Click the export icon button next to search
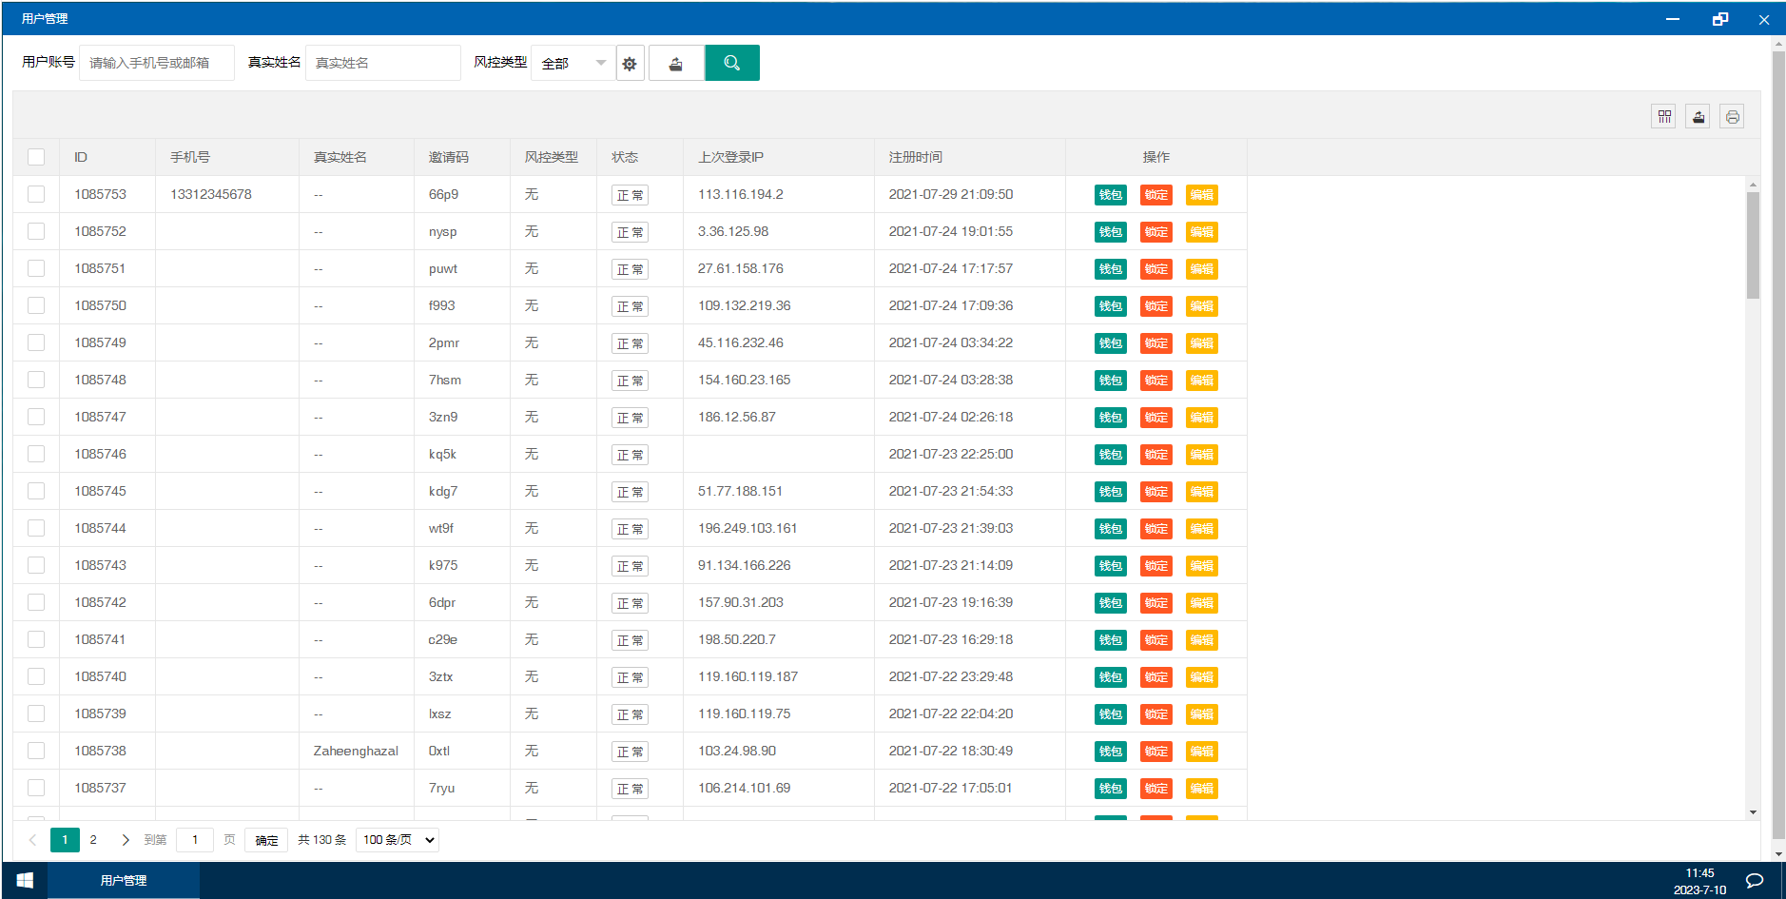 pos(676,64)
